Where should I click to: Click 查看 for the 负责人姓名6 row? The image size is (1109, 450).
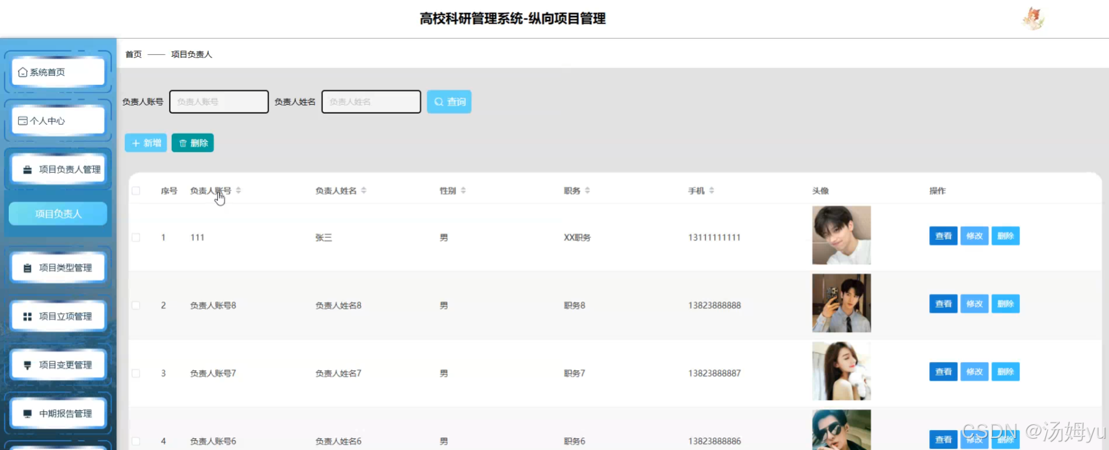(943, 440)
